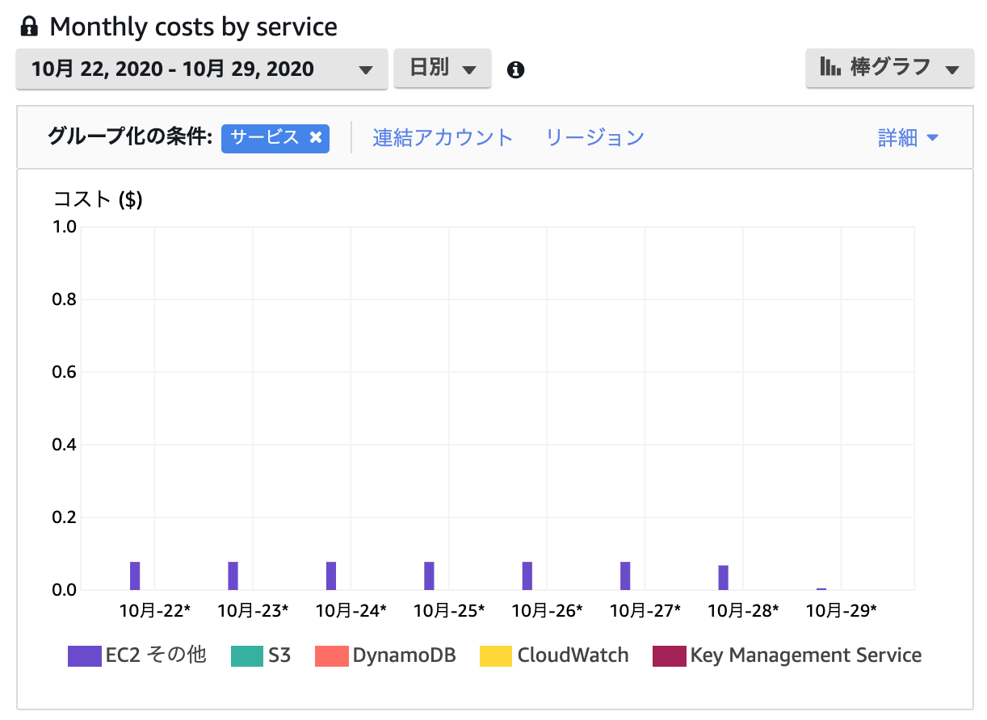Open the date range selector dropdown
This screenshot has height=720, width=987.
(202, 69)
